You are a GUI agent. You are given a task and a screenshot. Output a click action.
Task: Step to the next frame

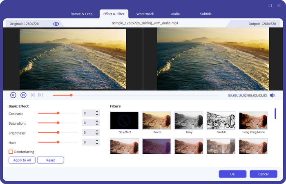[40, 95]
